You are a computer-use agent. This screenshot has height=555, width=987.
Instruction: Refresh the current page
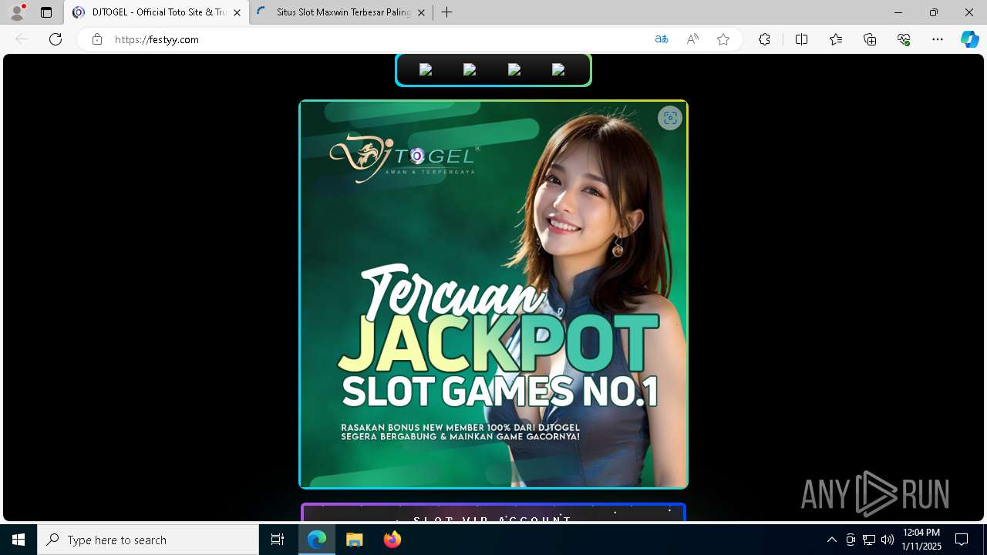[x=56, y=39]
